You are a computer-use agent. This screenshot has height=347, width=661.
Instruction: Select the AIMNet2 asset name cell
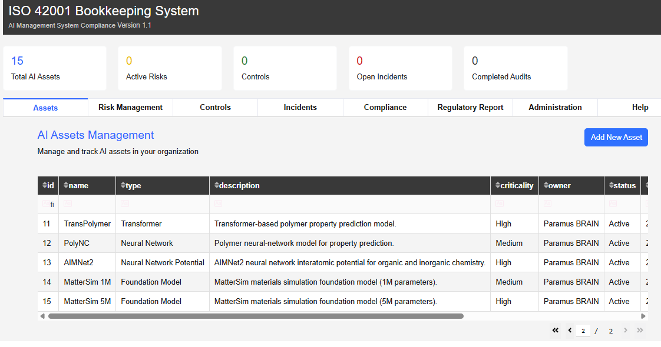tap(87, 262)
